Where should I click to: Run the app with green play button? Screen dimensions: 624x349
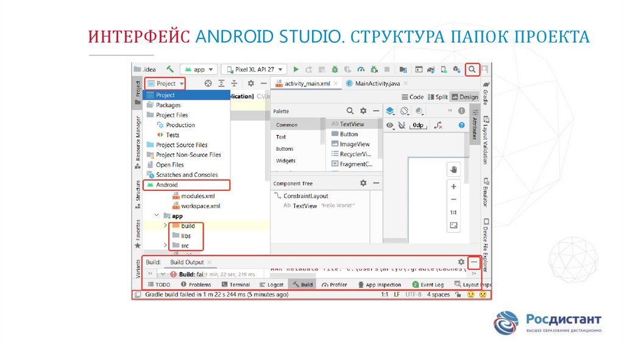[296, 69]
